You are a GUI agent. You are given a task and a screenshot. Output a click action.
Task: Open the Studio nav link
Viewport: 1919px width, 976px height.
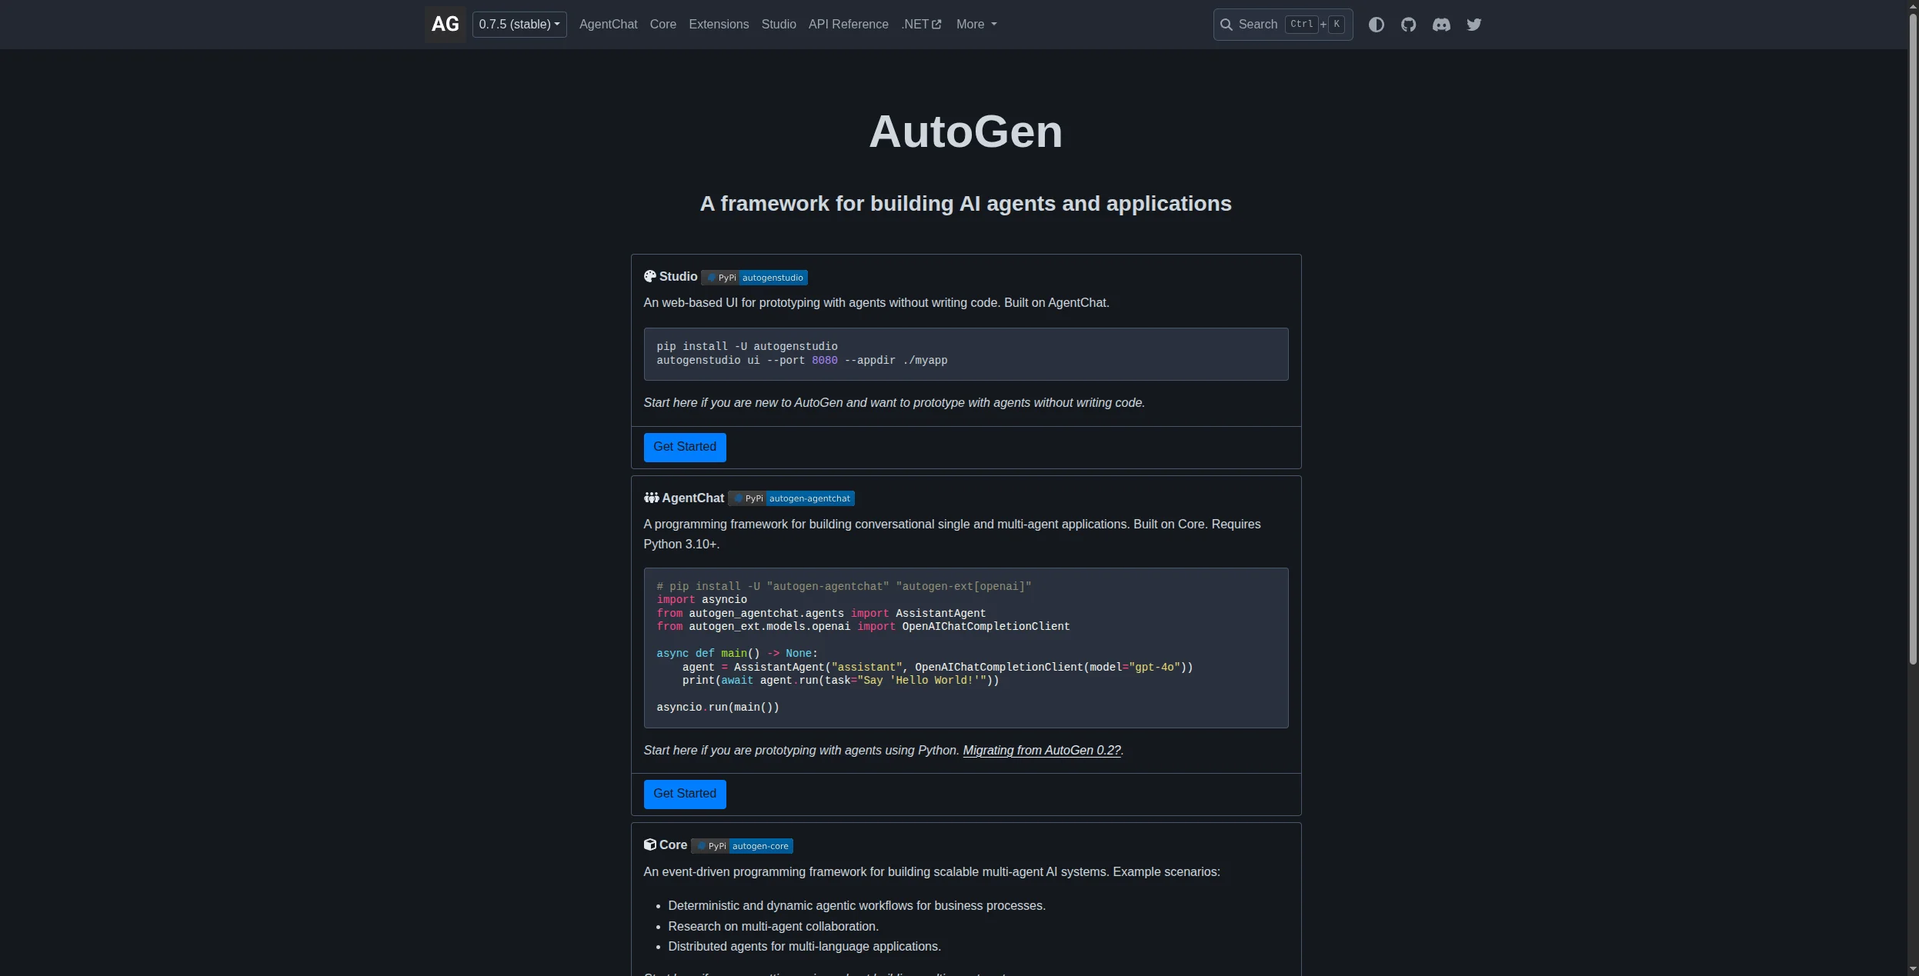point(779,25)
